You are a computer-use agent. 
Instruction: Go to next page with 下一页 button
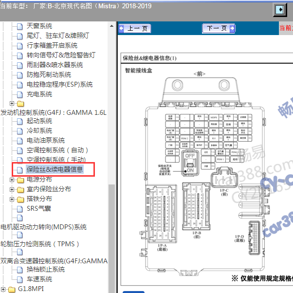(x=219, y=28)
